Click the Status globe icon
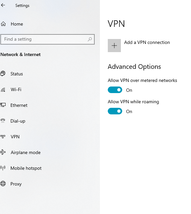 (x=3, y=73)
